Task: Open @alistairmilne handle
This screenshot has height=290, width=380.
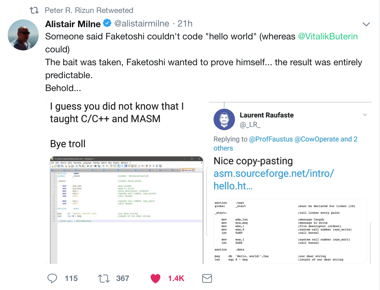Action: pos(142,24)
